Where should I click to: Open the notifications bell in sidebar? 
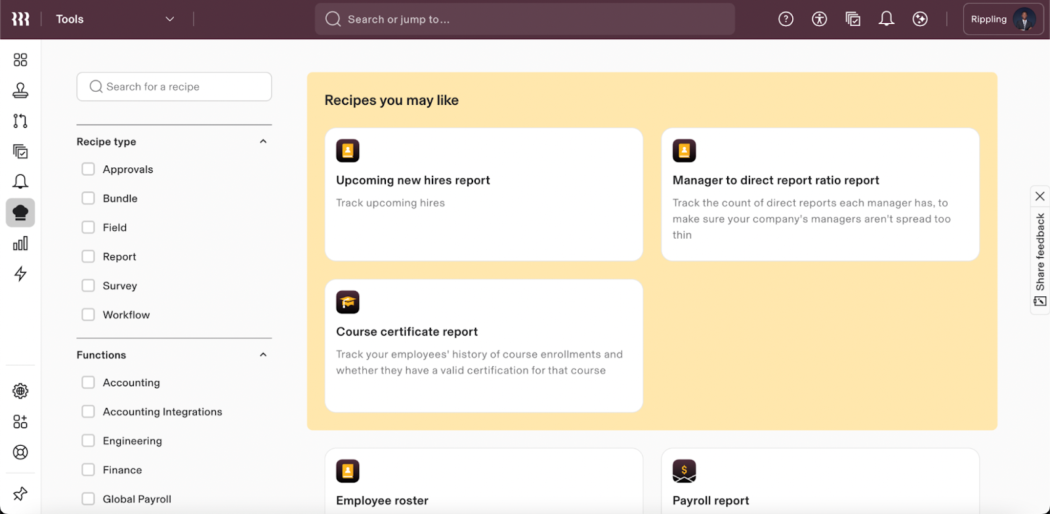20,182
